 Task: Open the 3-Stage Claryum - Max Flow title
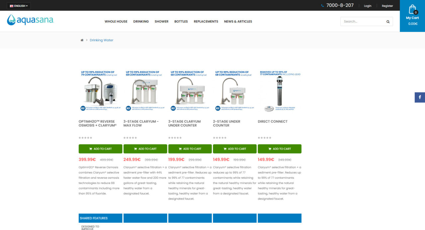pos(141,123)
